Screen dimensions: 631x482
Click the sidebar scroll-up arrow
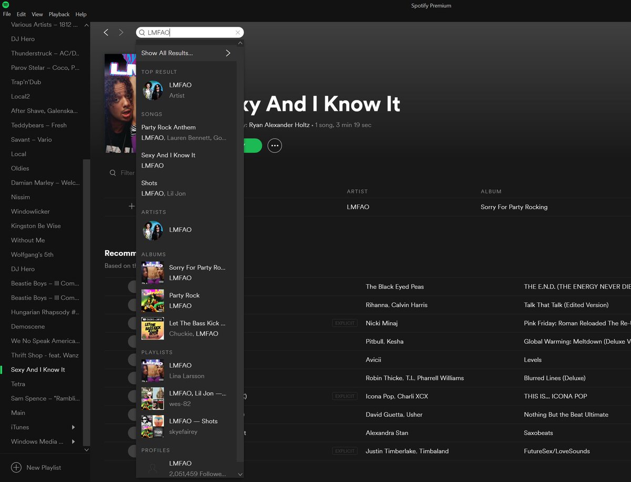[87, 25]
